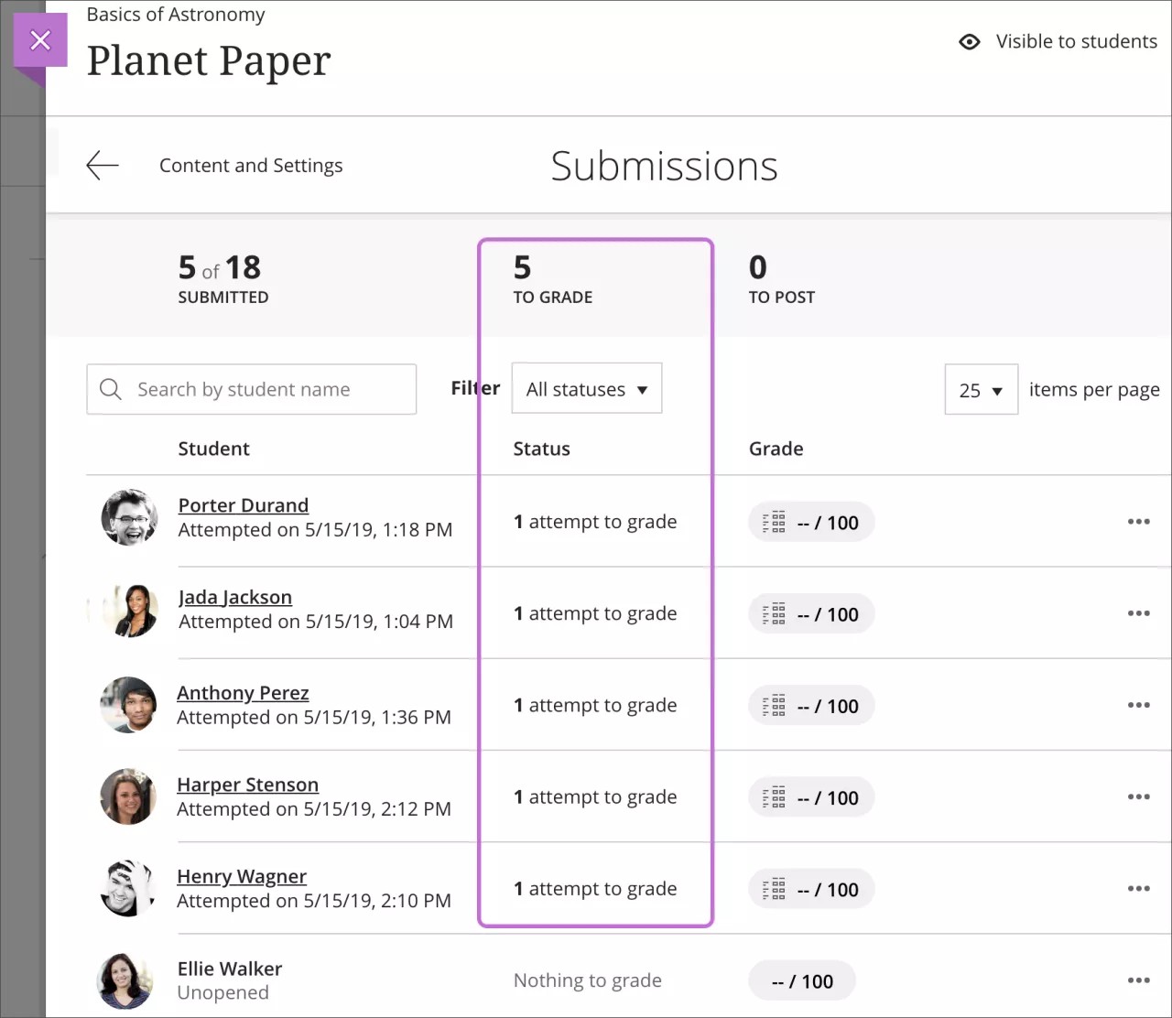
Task: Click the back arrow to Content and Settings
Action: coord(103,165)
